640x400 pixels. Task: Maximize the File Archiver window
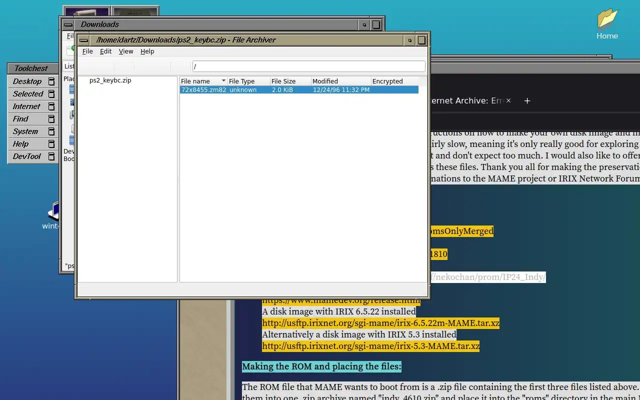click(x=421, y=40)
